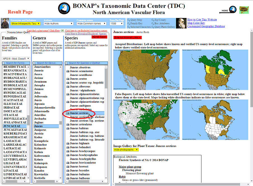Click false reports county-level map
This screenshot has width=253, height=186.
[x=146, y=120]
